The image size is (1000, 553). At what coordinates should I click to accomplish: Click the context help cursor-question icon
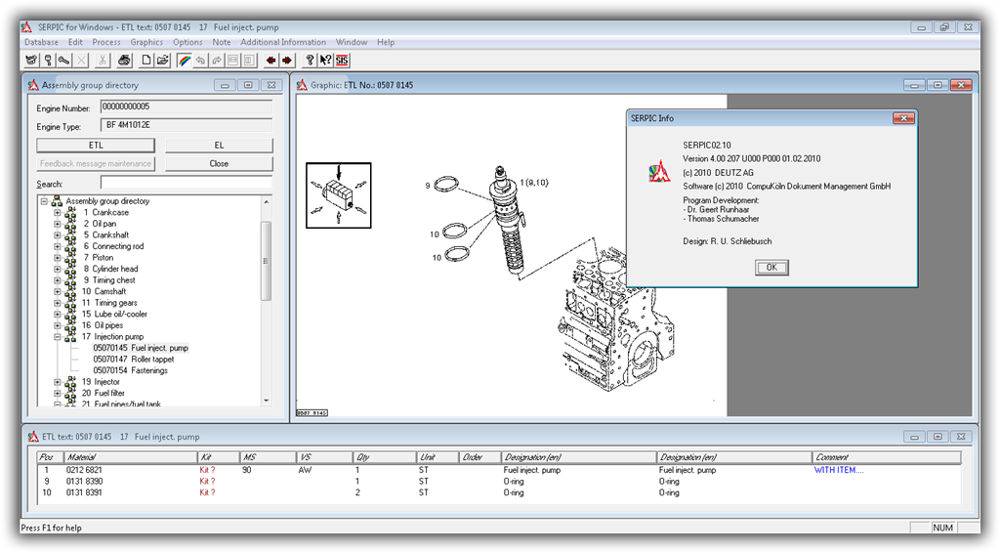click(325, 61)
